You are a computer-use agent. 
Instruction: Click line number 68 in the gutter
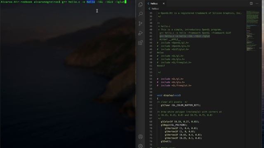point(151,122)
